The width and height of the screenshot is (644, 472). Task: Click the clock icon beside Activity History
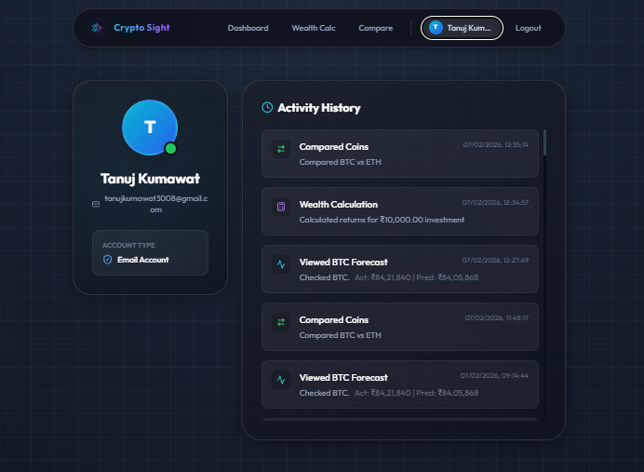(x=267, y=108)
